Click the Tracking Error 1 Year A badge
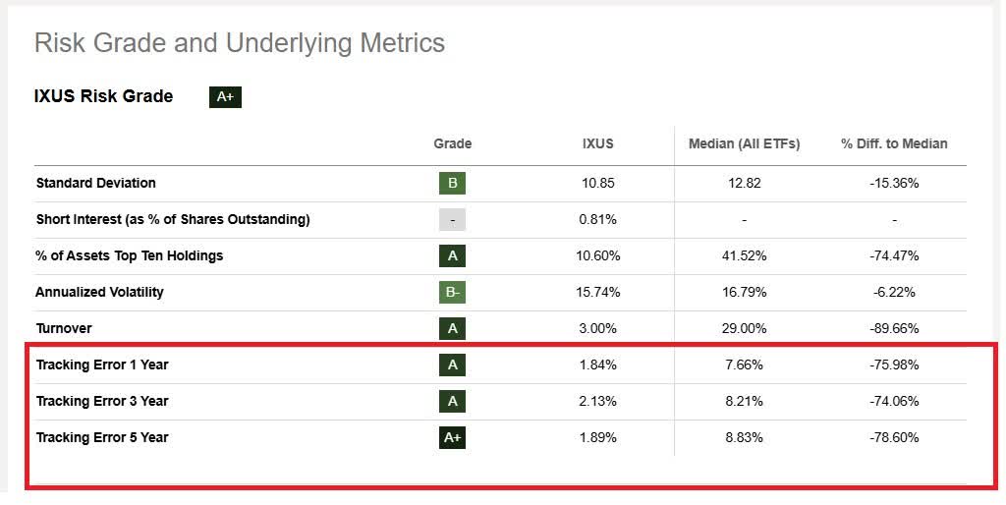The image size is (1006, 505). pos(452,365)
